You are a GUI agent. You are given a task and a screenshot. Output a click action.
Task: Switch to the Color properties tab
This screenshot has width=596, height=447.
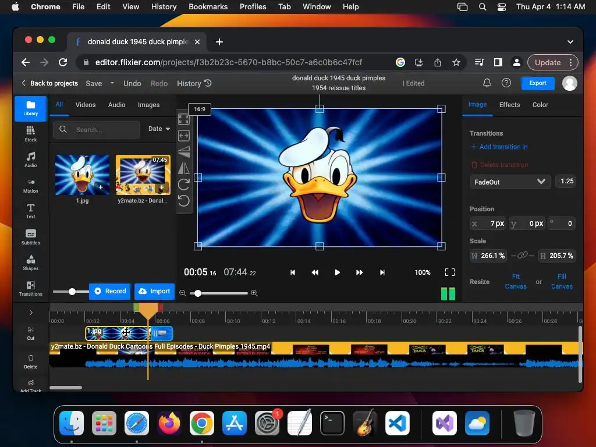[540, 105]
